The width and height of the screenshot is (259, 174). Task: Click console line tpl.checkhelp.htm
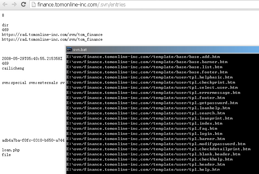click(150, 160)
